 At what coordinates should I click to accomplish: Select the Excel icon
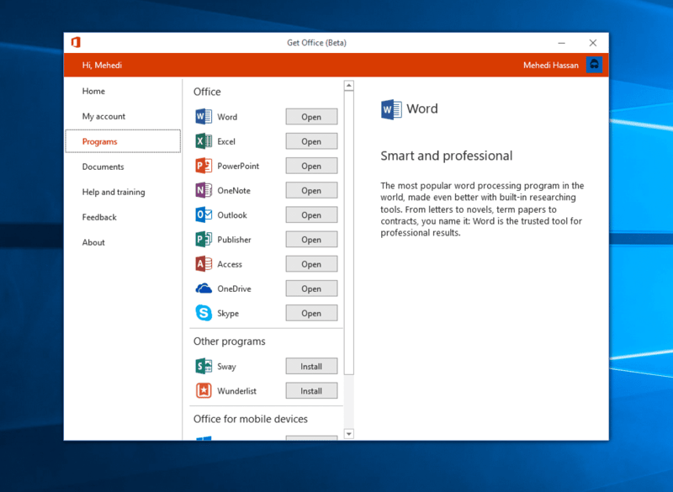[x=203, y=141]
